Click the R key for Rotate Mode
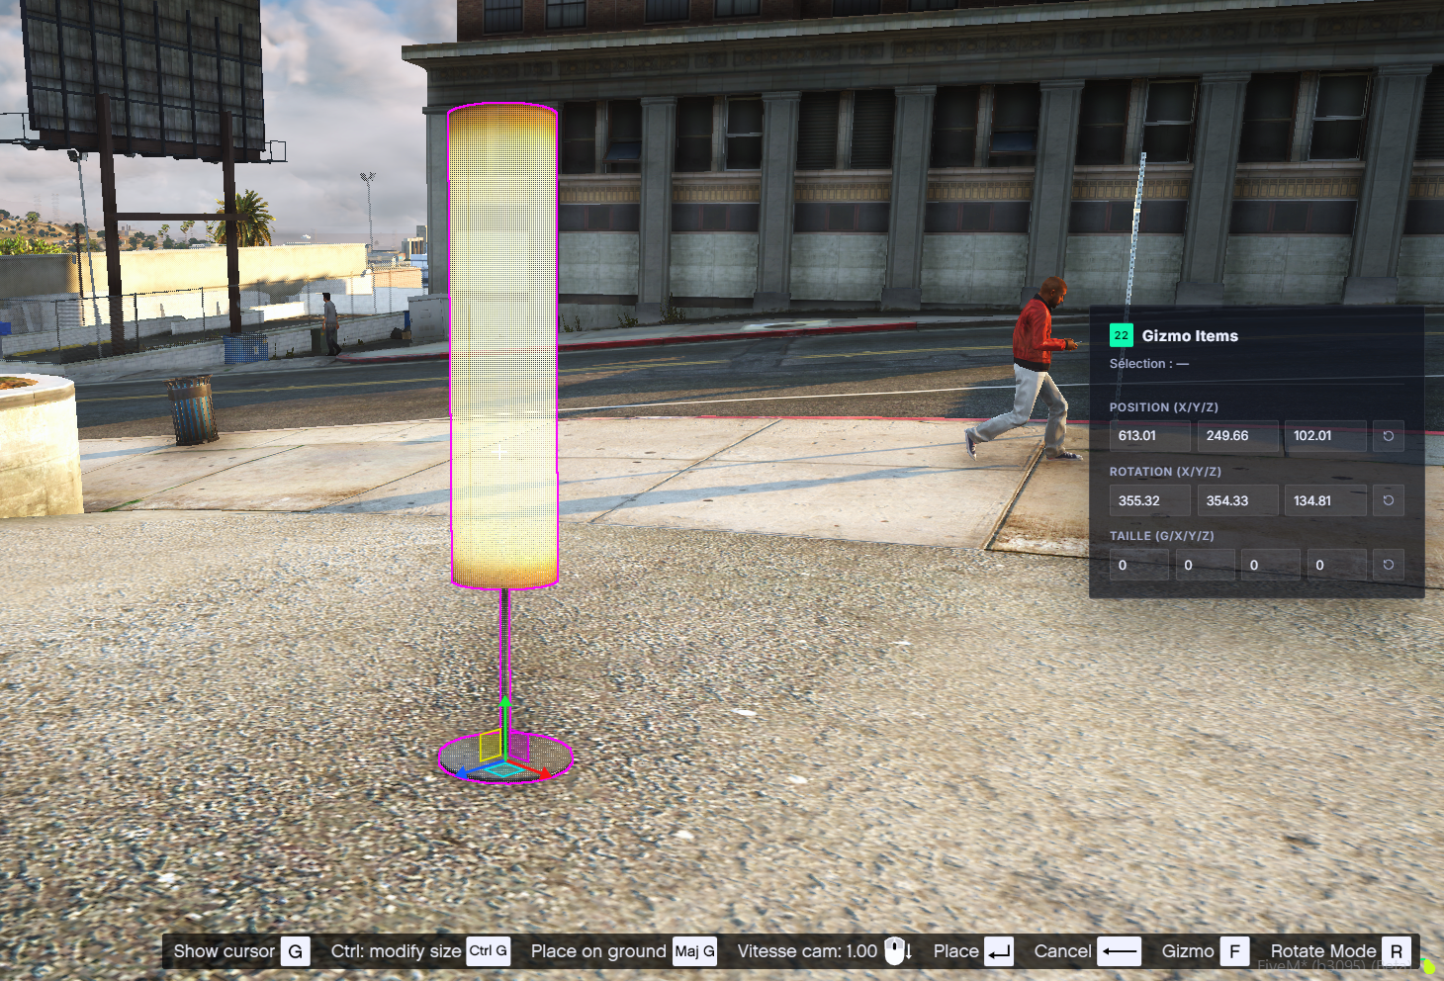 click(x=1397, y=951)
